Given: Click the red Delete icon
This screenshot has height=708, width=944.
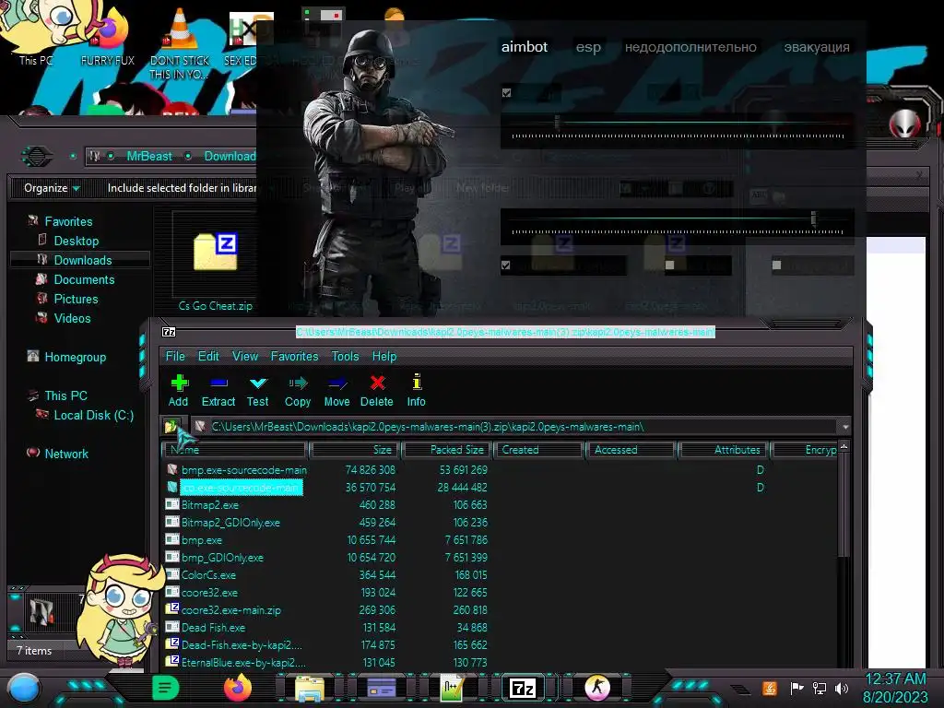Looking at the screenshot, I should tap(377, 391).
